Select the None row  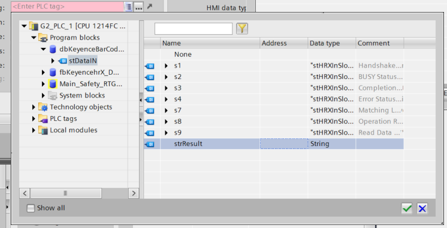click(274, 54)
